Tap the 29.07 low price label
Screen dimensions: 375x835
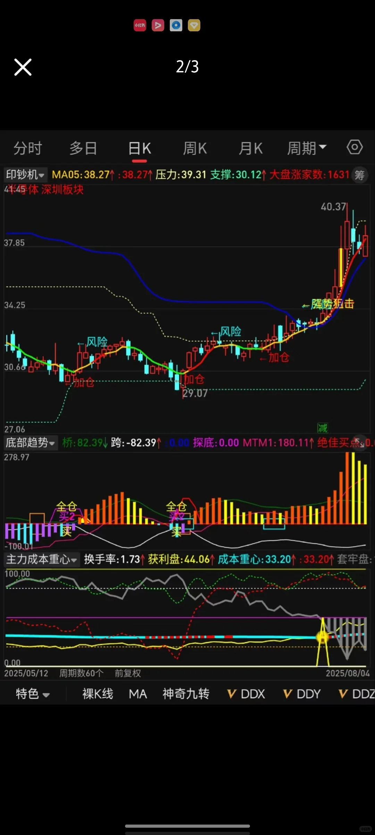(195, 393)
